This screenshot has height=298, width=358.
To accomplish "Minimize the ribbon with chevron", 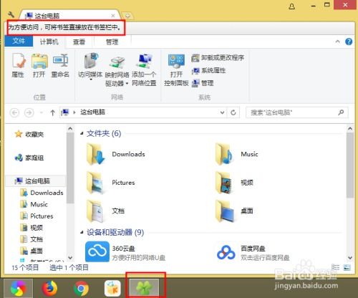I will (x=337, y=42).
